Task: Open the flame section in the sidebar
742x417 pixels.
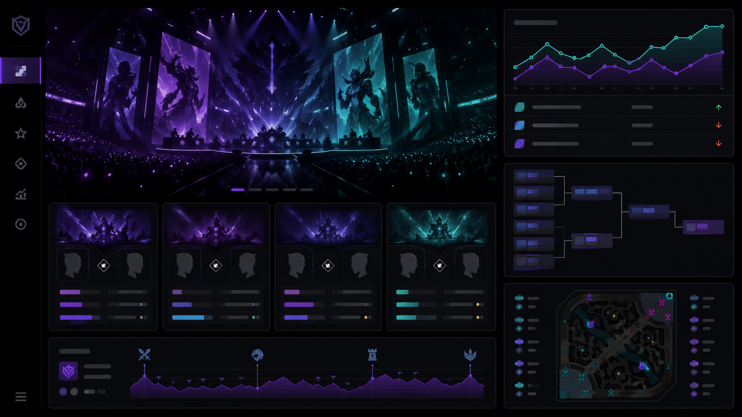Action: [20, 103]
